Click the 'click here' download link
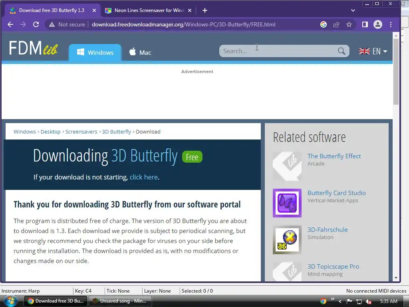 pos(143,177)
